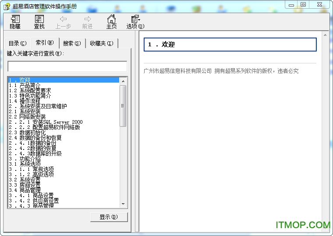Viewport: 333px width, 236px height.
Task: Go to 主页 (Home) house icon
Action: (x=112, y=19)
